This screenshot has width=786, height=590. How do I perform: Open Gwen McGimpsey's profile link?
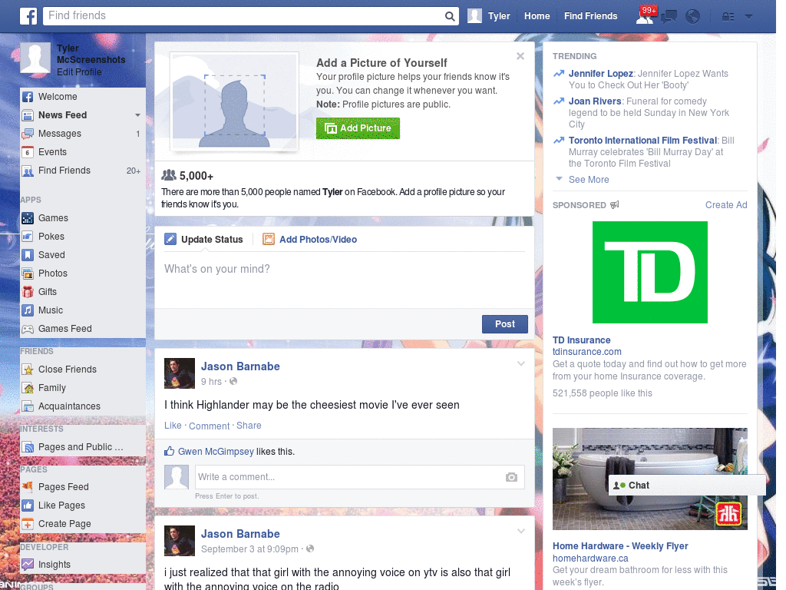pyautogui.click(x=216, y=452)
